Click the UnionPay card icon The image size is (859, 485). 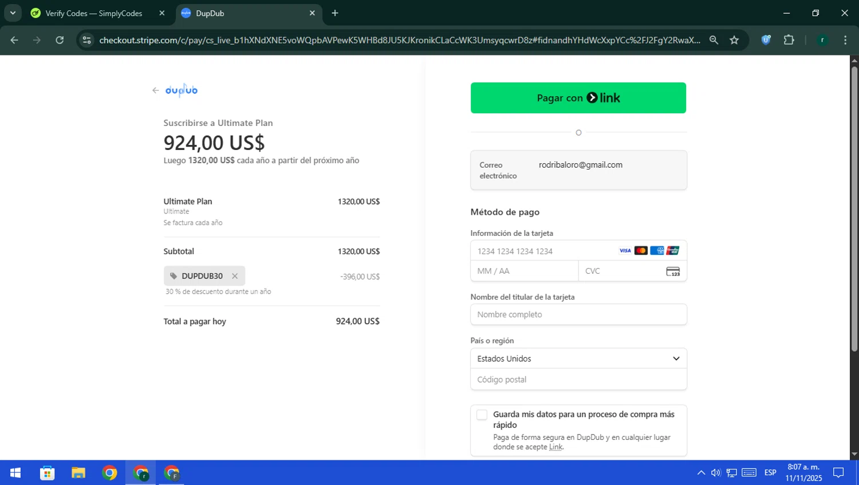pyautogui.click(x=673, y=251)
